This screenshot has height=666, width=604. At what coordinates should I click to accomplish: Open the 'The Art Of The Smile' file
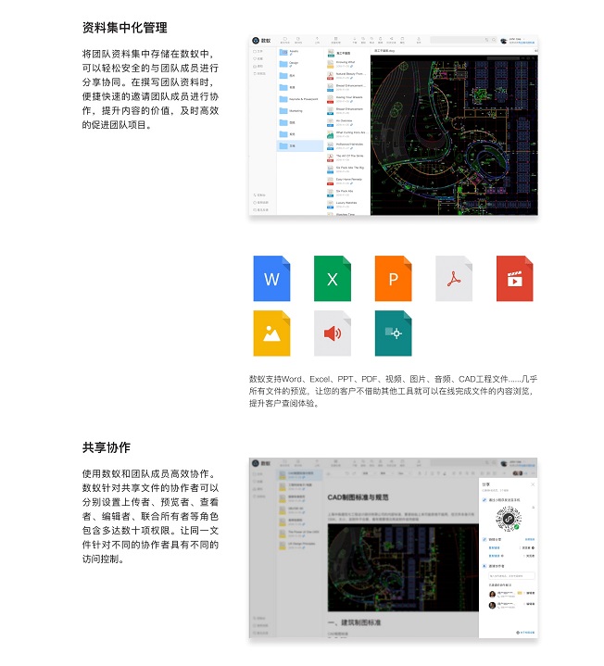pyautogui.click(x=349, y=156)
